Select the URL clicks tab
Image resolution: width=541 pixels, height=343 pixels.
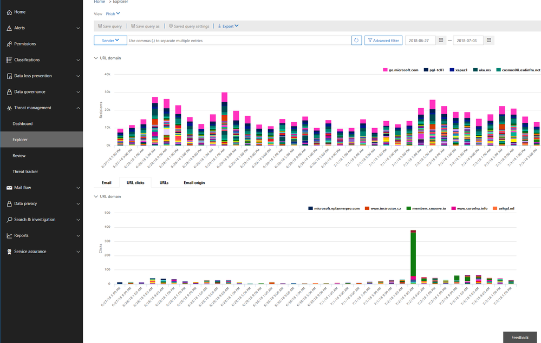(135, 183)
